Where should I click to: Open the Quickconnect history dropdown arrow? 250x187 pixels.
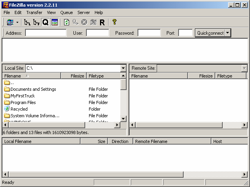228,33
